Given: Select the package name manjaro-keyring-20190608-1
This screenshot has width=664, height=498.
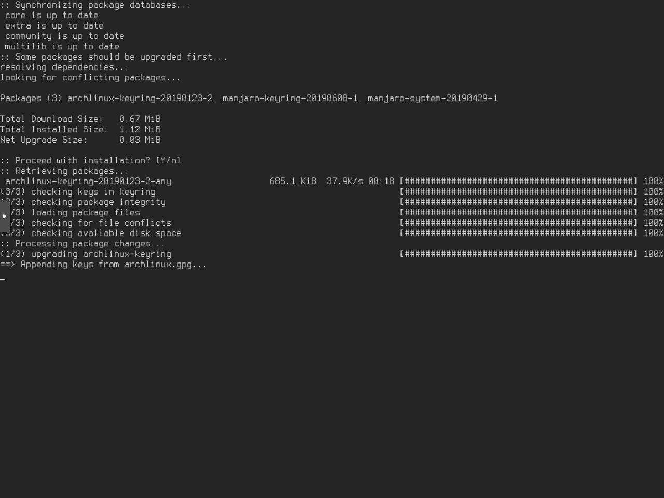Looking at the screenshot, I should [290, 98].
